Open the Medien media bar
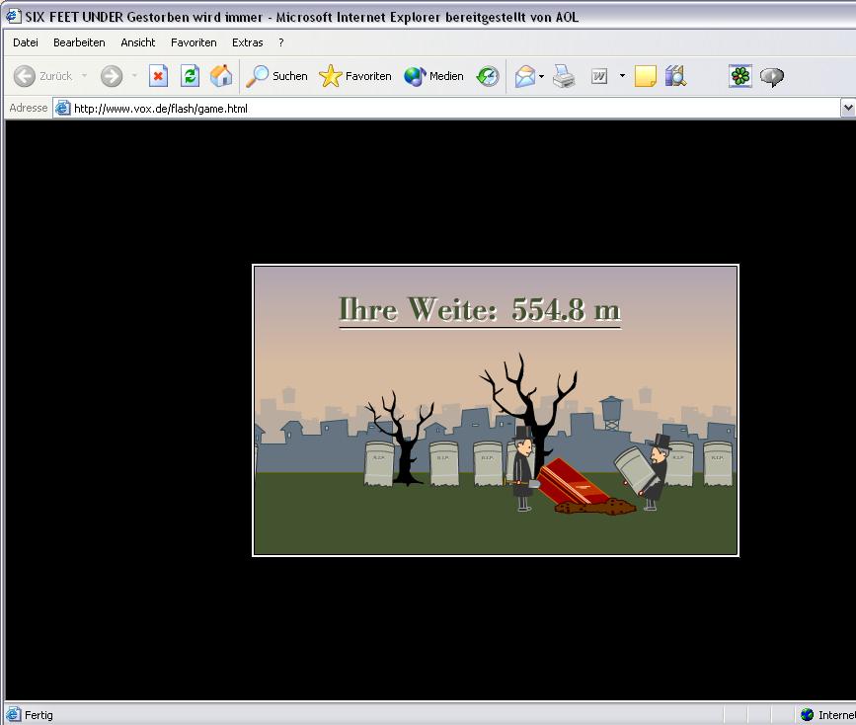 [x=434, y=76]
